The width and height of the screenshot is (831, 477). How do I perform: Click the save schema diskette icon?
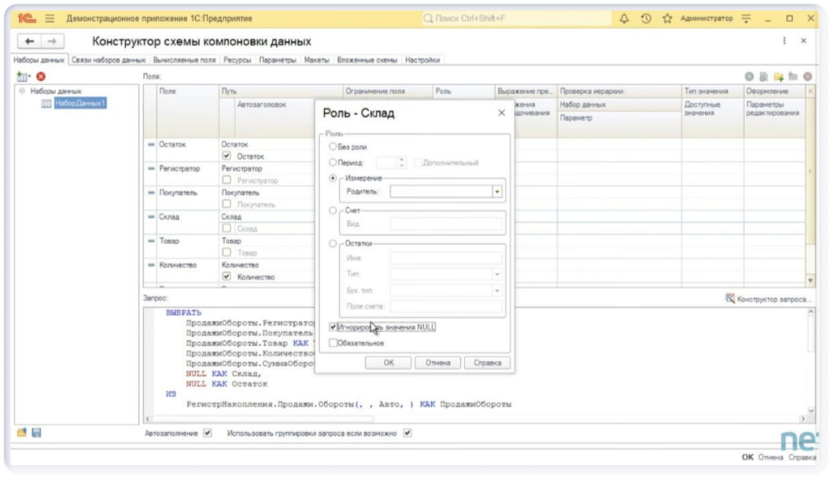coord(36,433)
